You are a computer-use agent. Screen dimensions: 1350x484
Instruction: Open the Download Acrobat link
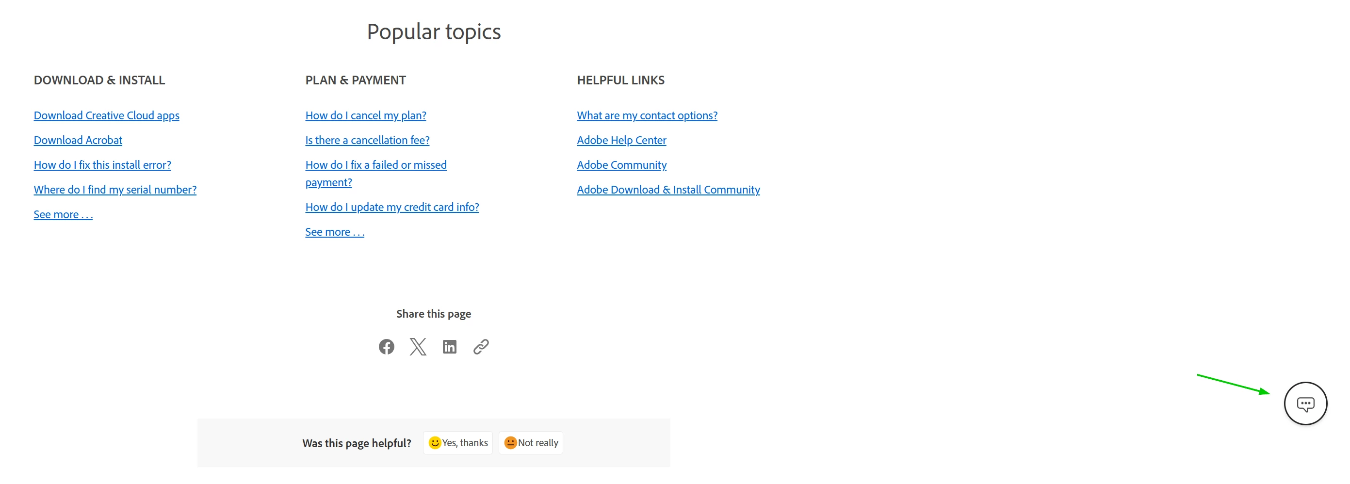click(x=78, y=140)
